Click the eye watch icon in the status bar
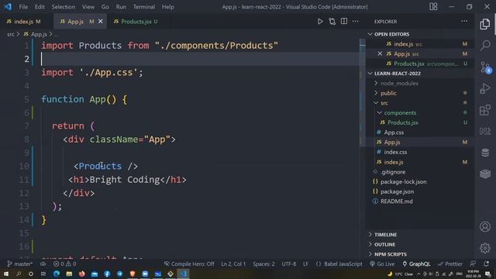 pos(43,263)
